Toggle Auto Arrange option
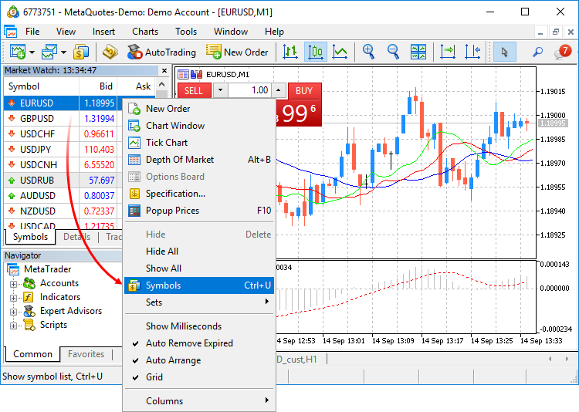The width and height of the screenshot is (579, 412). [x=199, y=360]
